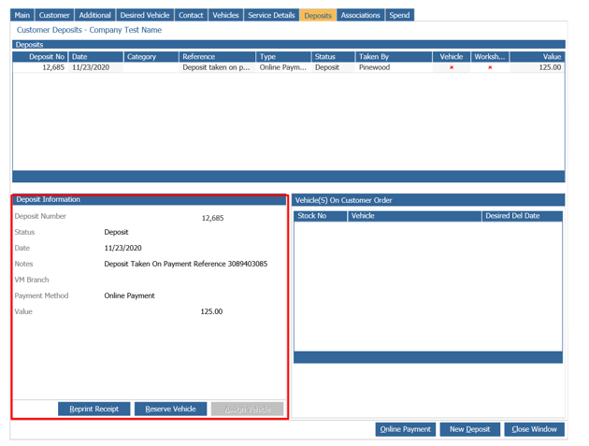The width and height of the screenshot is (589, 446).
Task: Click the Reserve Vehicle button
Action: (170, 409)
